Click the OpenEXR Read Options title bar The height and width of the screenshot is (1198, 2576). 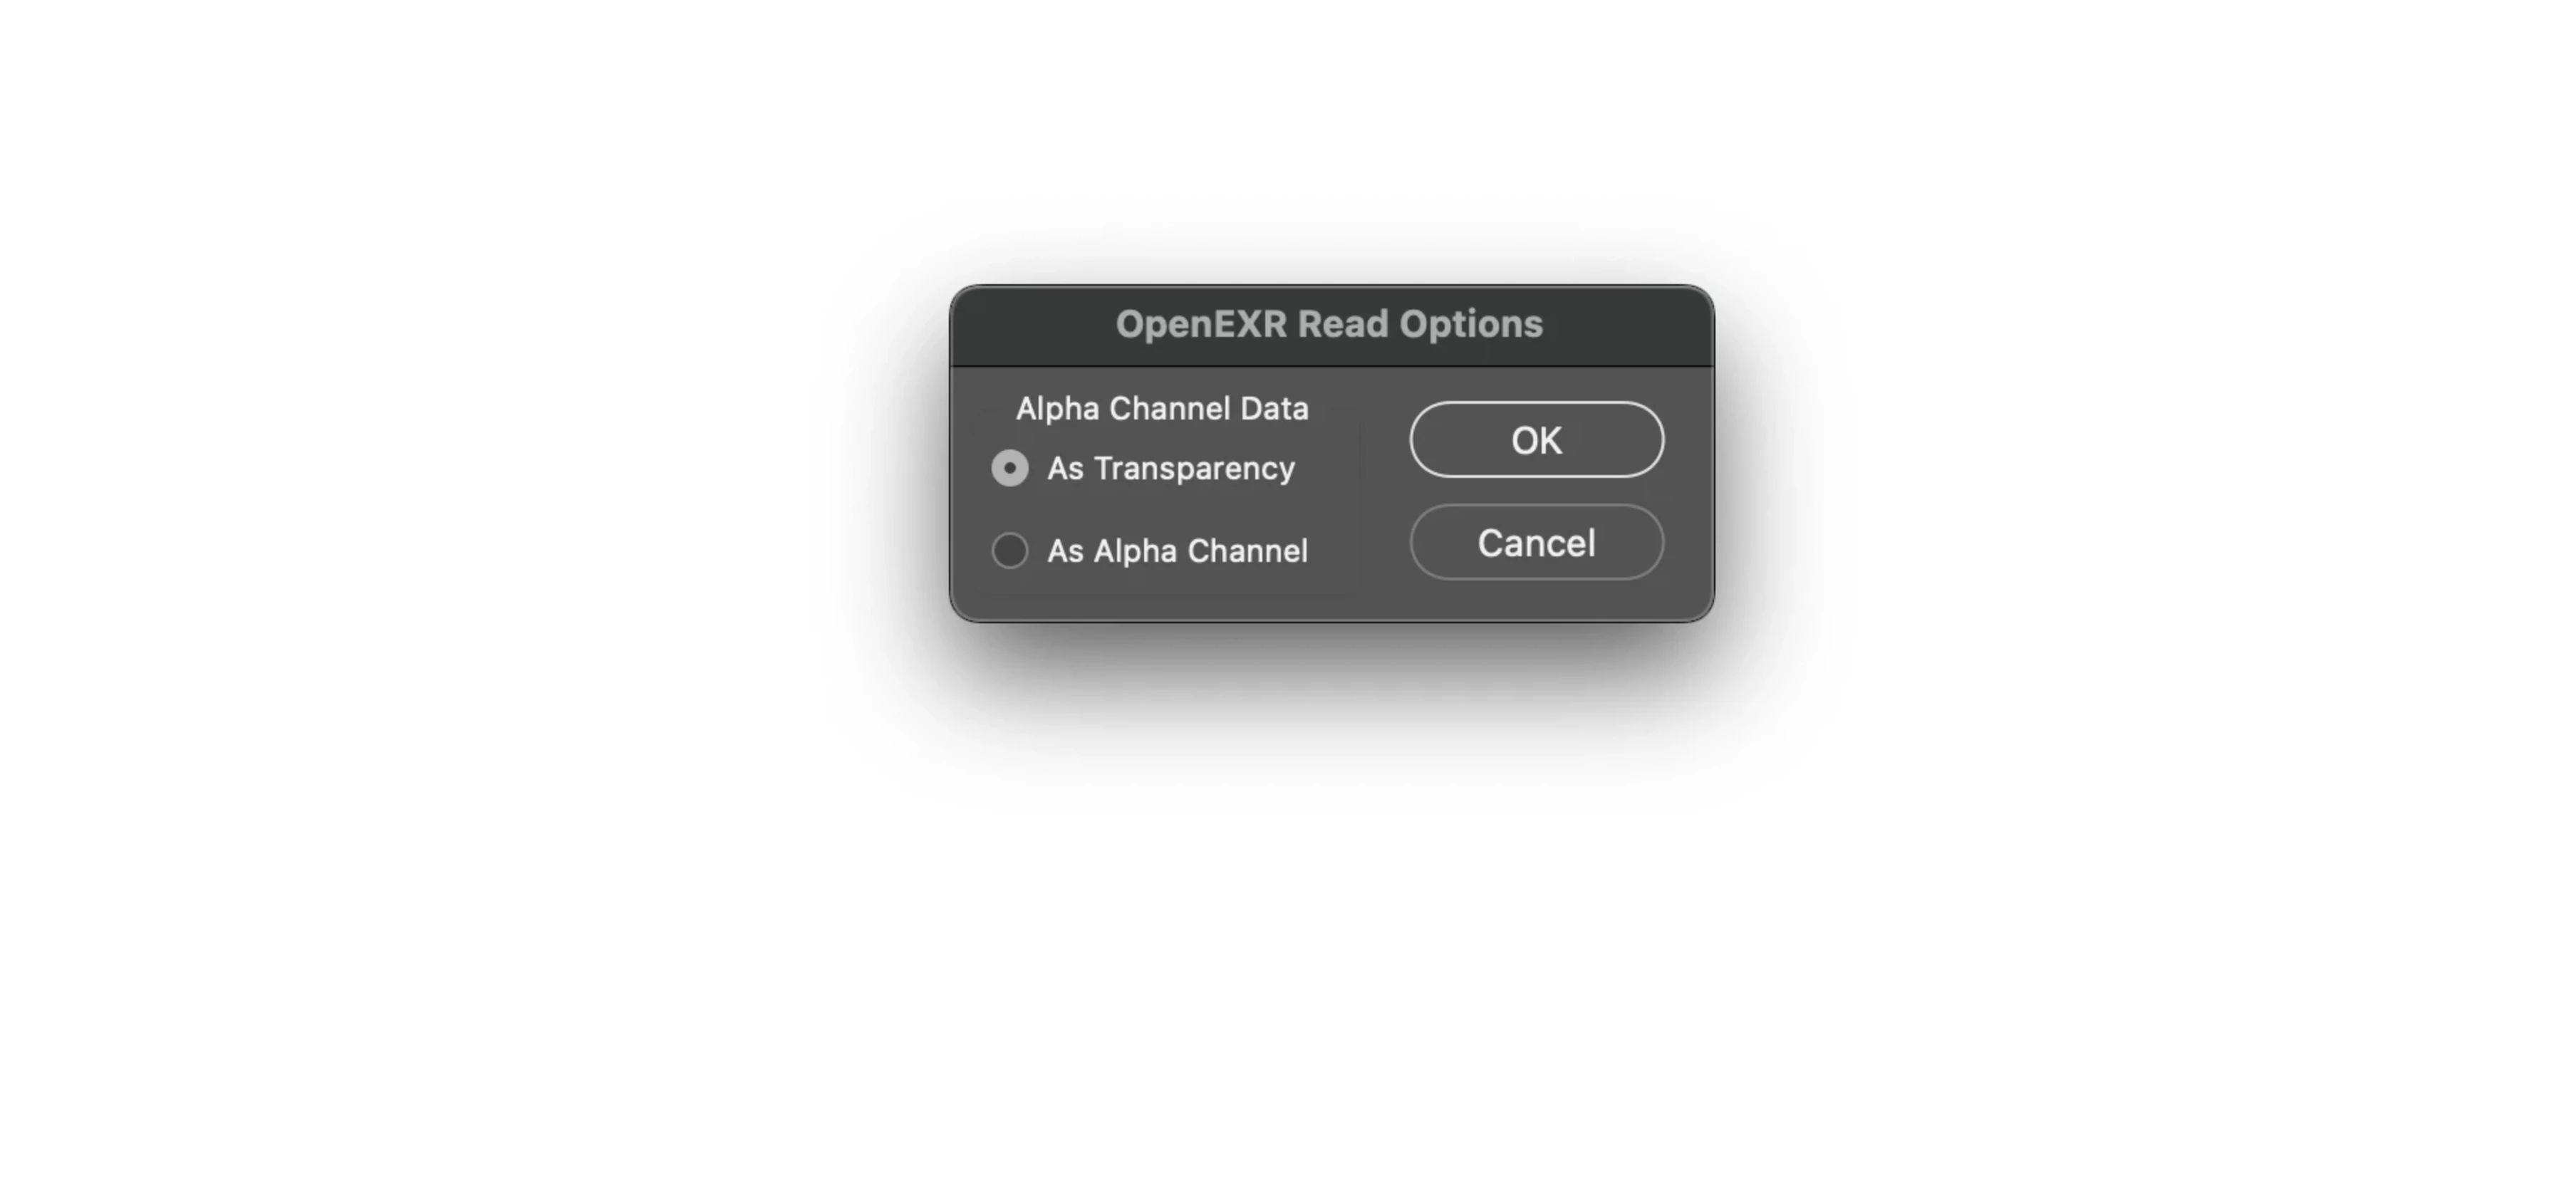[x=1331, y=325]
